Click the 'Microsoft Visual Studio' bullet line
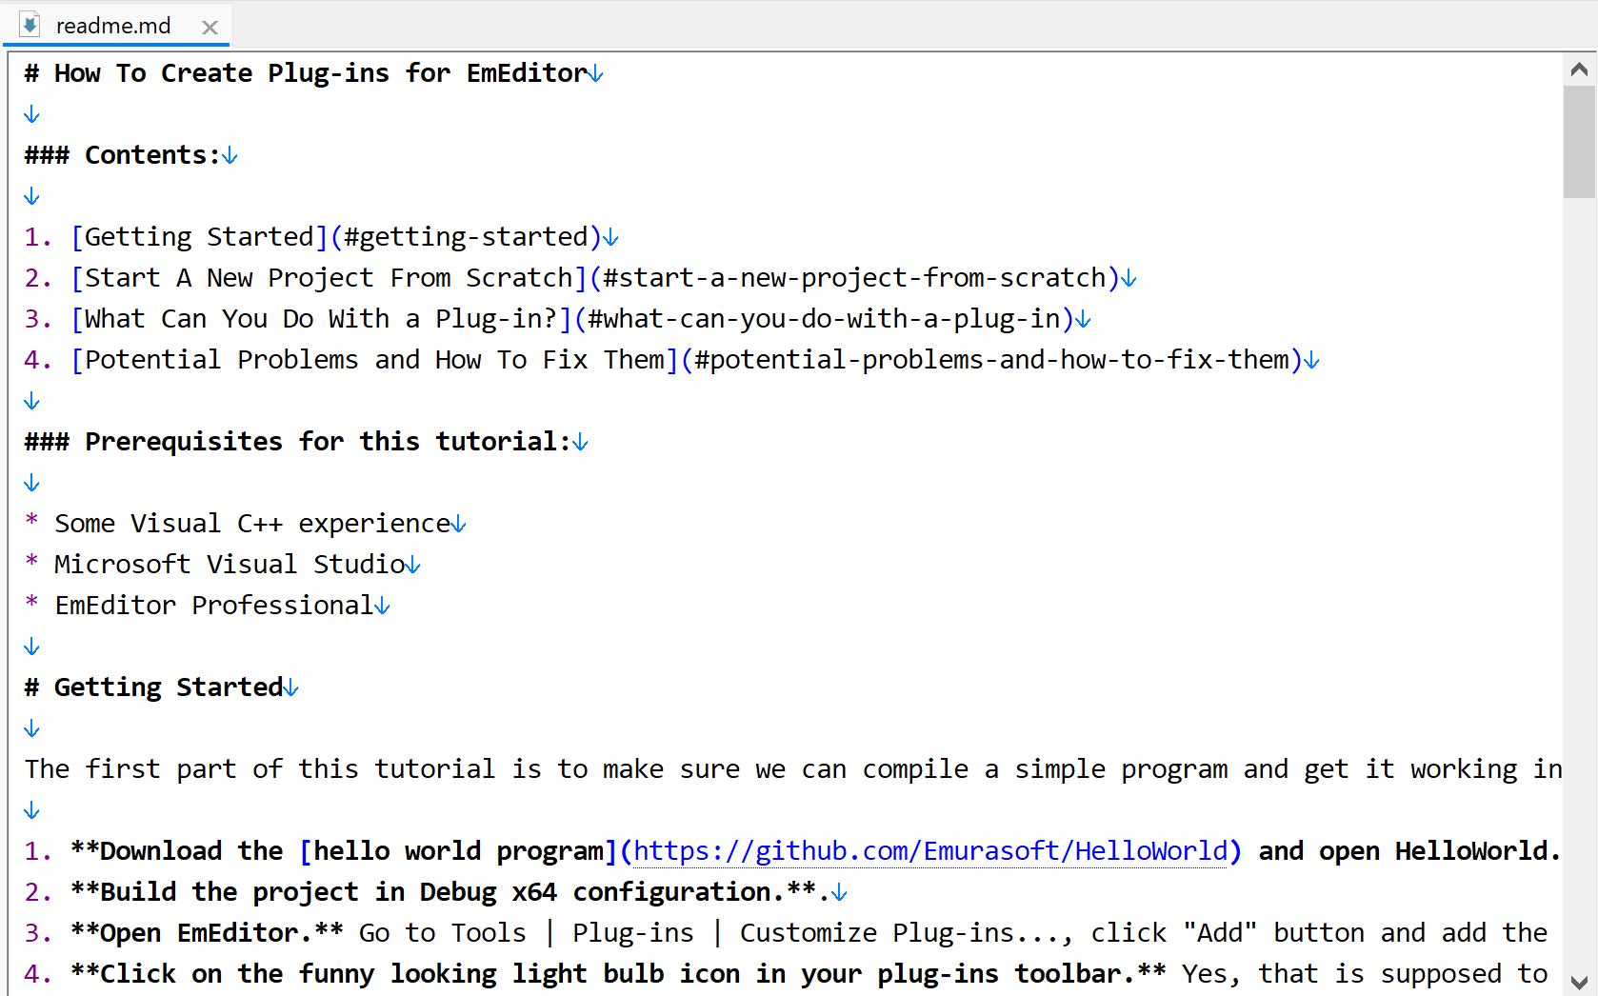 (x=222, y=565)
